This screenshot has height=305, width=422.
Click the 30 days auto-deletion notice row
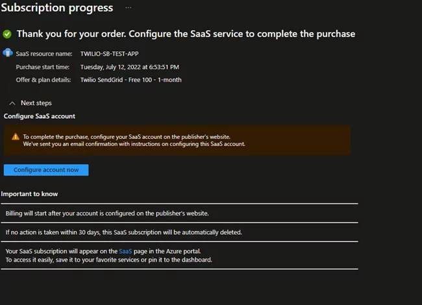point(179,232)
